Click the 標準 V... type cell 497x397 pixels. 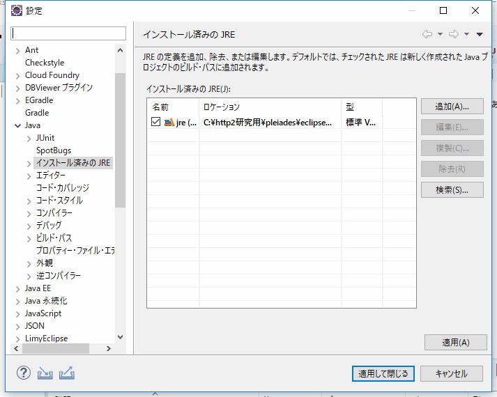tap(360, 122)
